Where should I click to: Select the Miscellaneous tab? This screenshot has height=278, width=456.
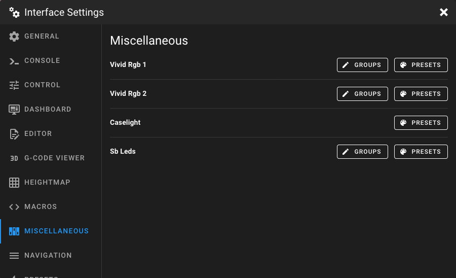click(x=51, y=231)
